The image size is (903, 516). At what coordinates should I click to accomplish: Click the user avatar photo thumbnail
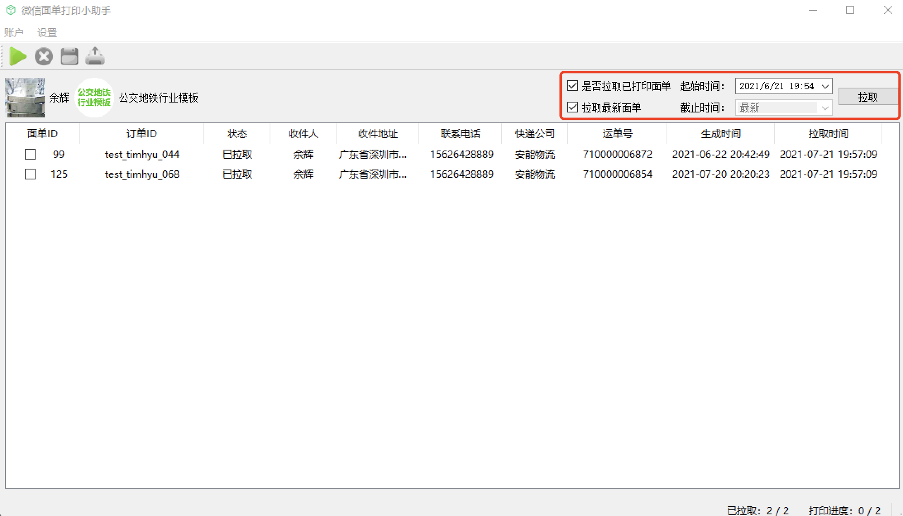click(x=25, y=98)
